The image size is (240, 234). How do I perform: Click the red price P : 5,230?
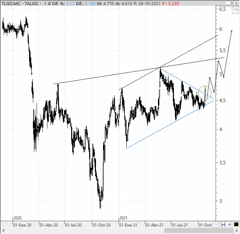[x=171, y=3]
